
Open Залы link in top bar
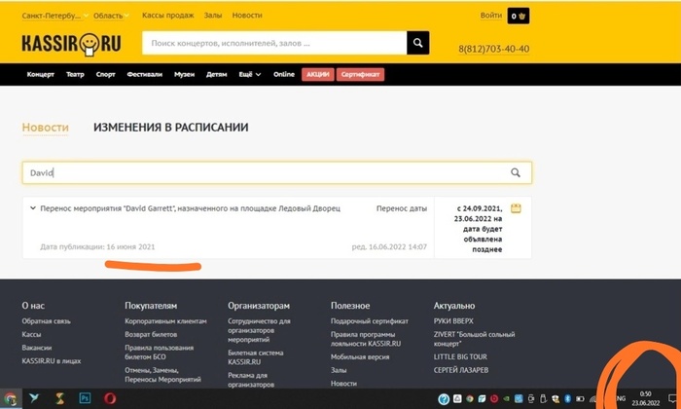(213, 16)
